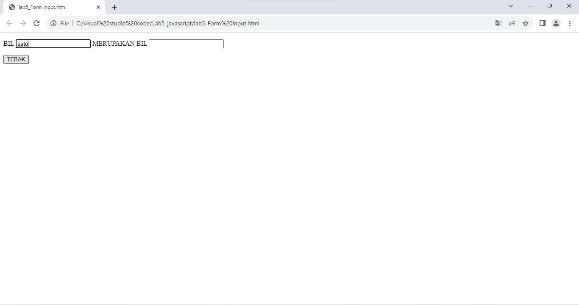Open a new browser tab
The width and height of the screenshot is (579, 305).
click(x=114, y=7)
